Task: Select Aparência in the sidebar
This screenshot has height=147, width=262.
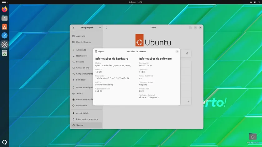Action: pos(86,36)
